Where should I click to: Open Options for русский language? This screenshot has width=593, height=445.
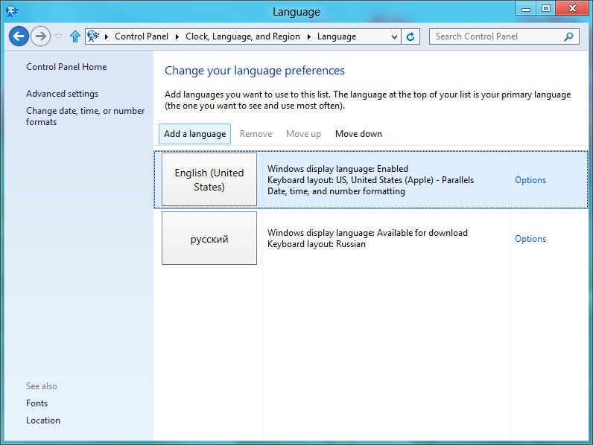530,239
